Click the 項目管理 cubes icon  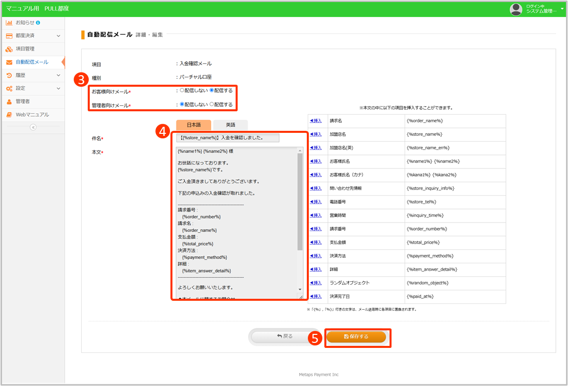(x=9, y=49)
